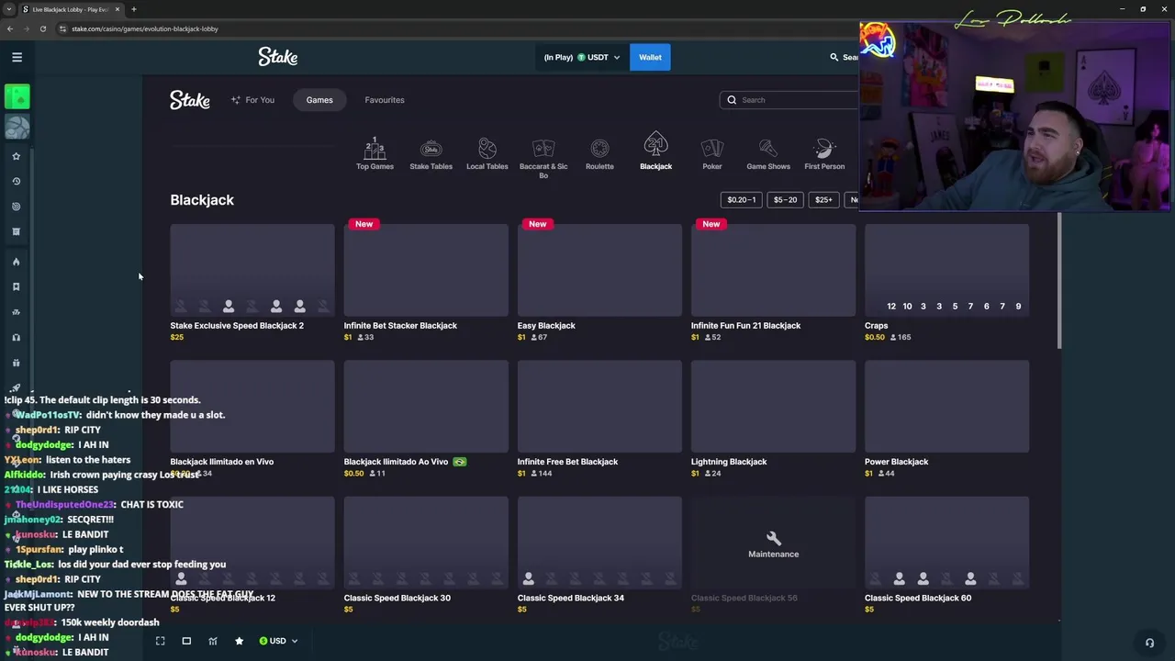Close the Live Blackjack Lobby browser tab
1175x661 pixels.
pos(117,9)
